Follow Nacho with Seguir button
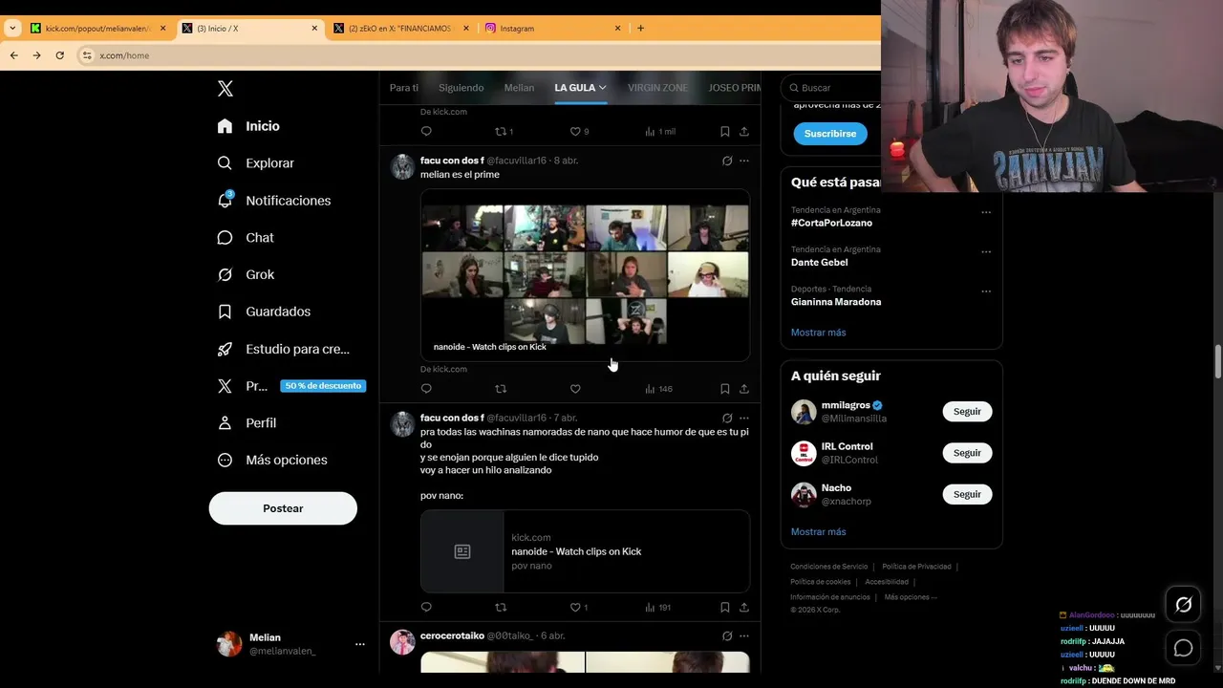 (x=967, y=494)
